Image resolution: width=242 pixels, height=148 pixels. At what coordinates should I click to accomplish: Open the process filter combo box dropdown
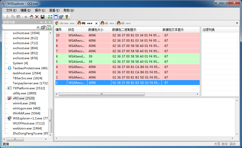pyautogui.click(x=38, y=27)
